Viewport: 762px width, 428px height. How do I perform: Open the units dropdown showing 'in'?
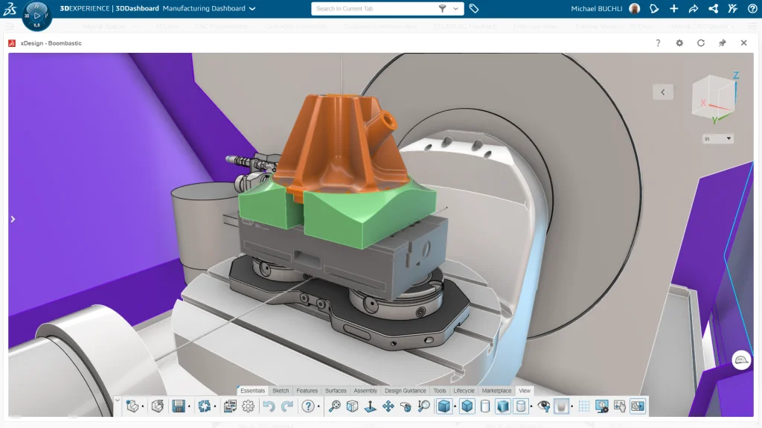pyautogui.click(x=718, y=138)
